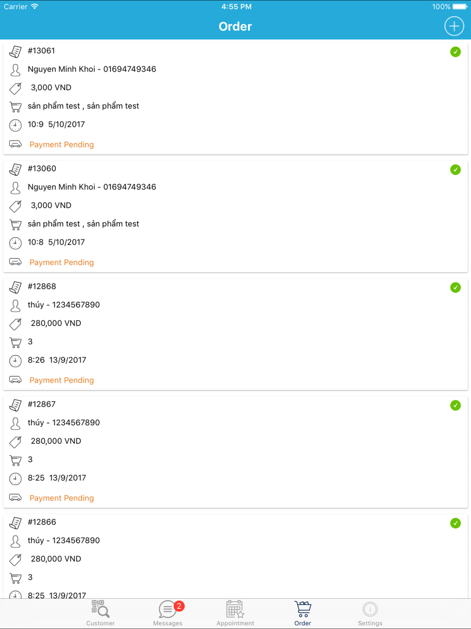Viewport: 471px width, 629px height.
Task: Click Payment Pending status of order #12868
Action: click(x=62, y=381)
